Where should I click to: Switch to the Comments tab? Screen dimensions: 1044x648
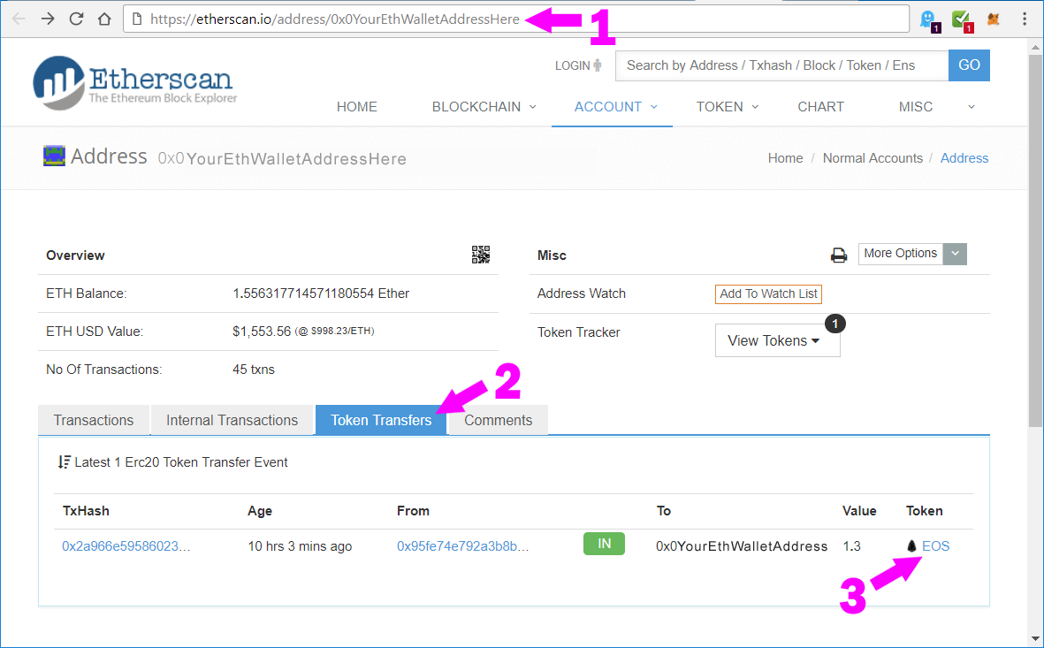498,420
